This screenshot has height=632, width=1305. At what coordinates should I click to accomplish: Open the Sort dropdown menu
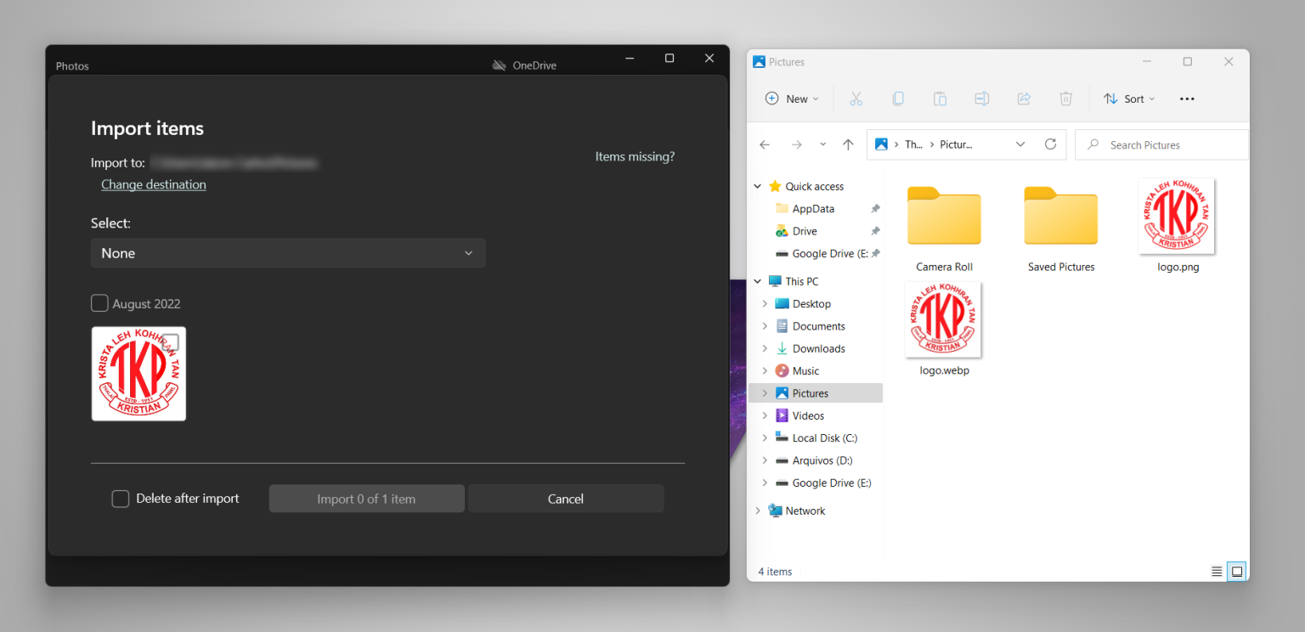pyautogui.click(x=1129, y=99)
